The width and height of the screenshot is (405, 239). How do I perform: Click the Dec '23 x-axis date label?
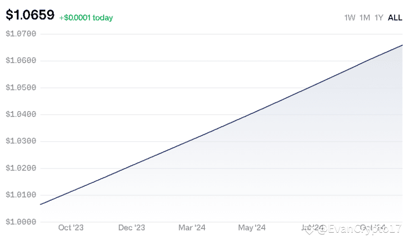pyautogui.click(x=131, y=228)
